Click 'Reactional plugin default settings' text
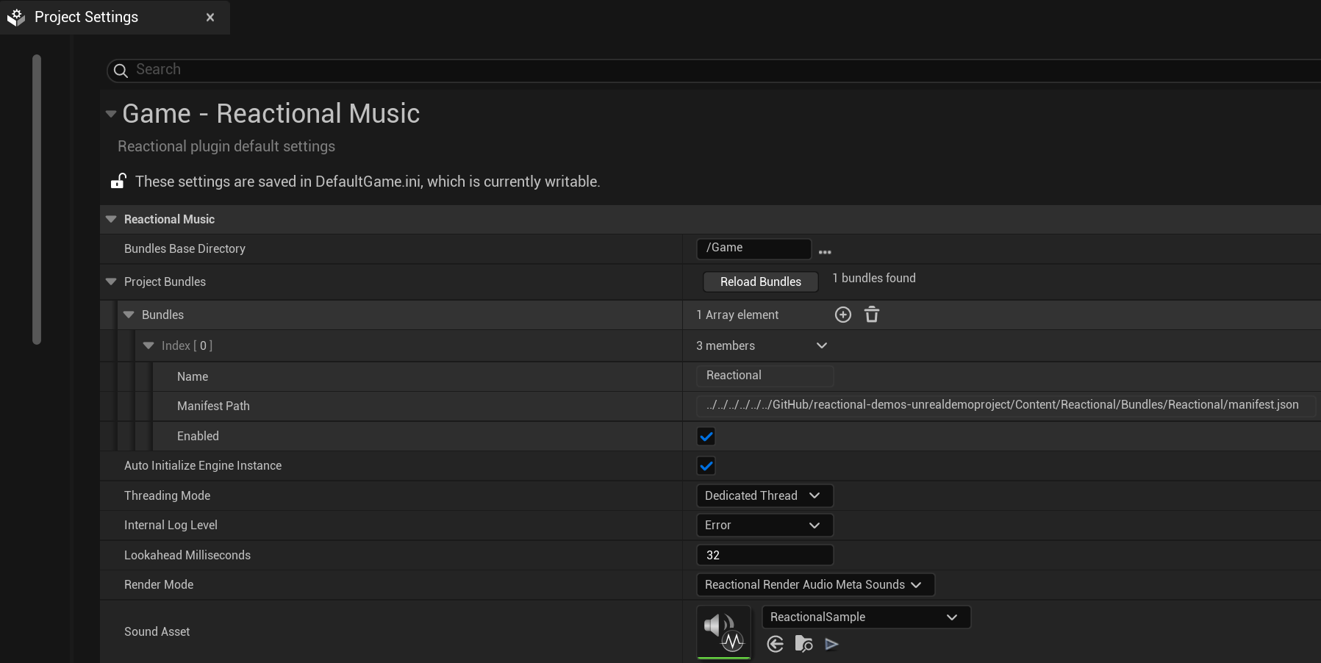Image resolution: width=1321 pixels, height=663 pixels. coord(226,146)
